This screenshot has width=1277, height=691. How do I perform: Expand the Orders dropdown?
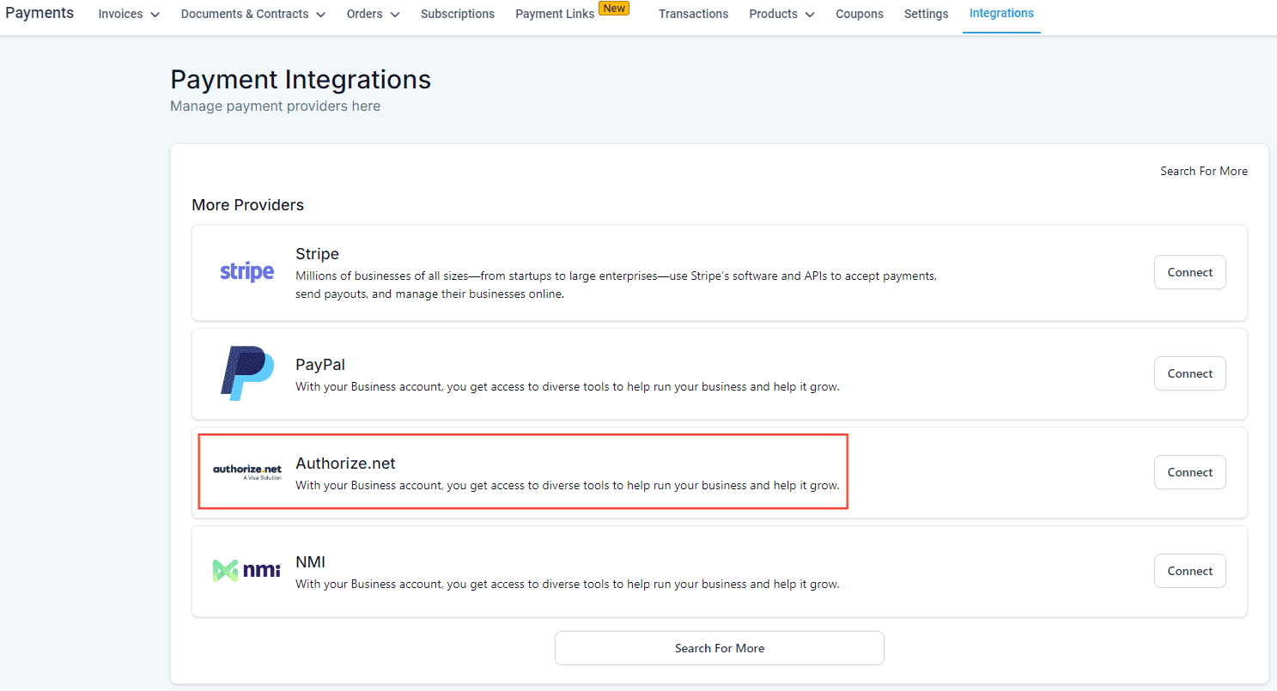373,14
